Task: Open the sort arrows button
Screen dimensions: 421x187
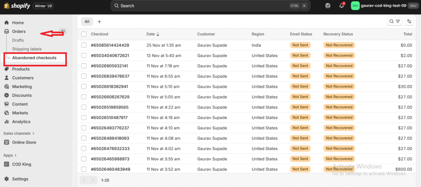Action: click(x=409, y=21)
